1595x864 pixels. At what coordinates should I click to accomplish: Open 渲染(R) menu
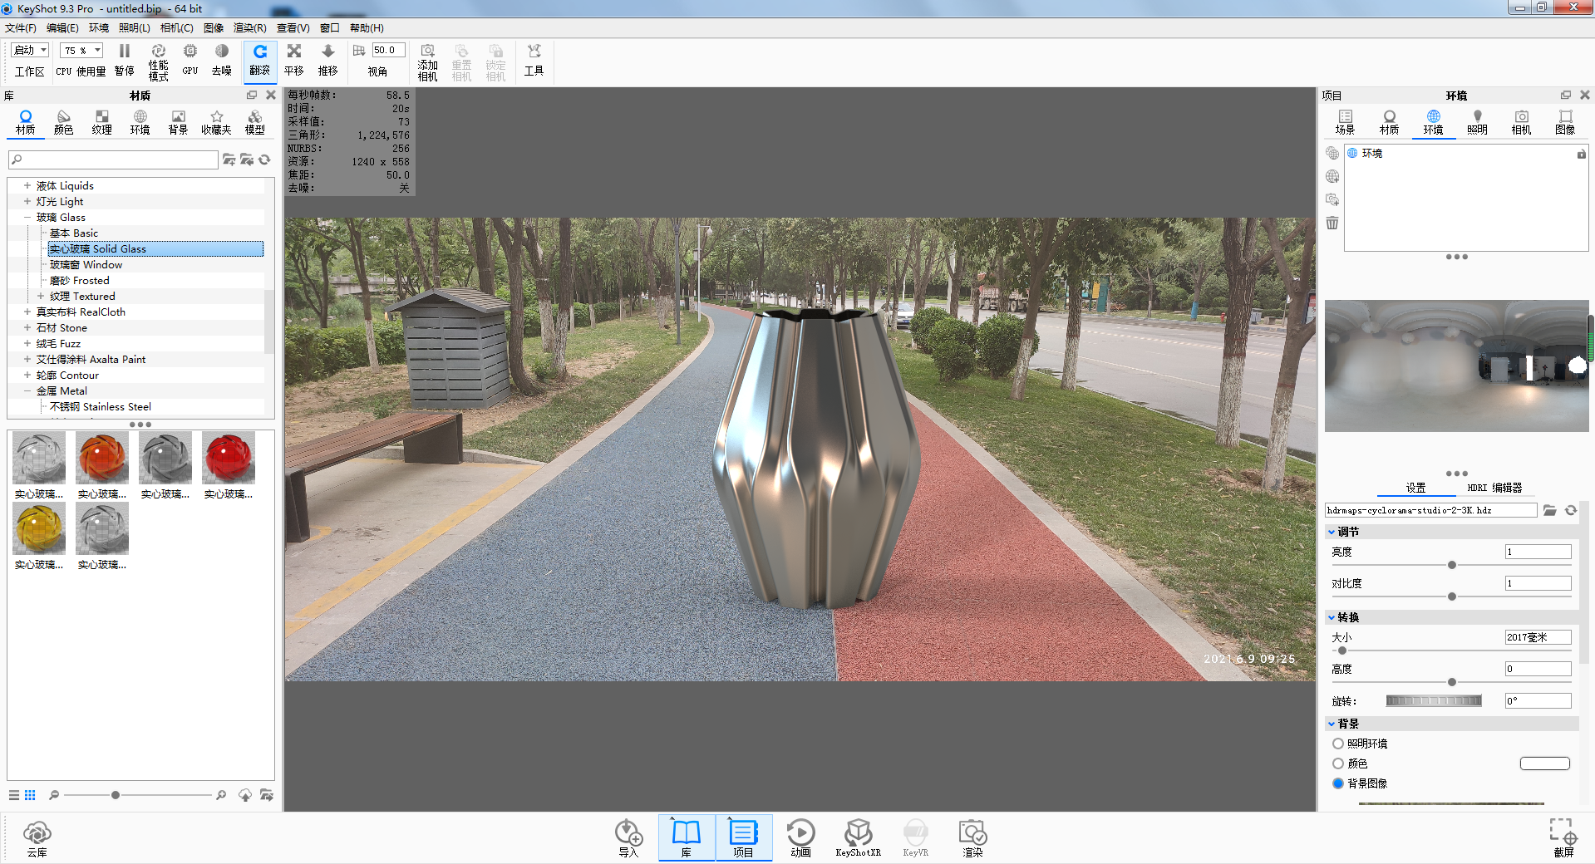[250, 27]
